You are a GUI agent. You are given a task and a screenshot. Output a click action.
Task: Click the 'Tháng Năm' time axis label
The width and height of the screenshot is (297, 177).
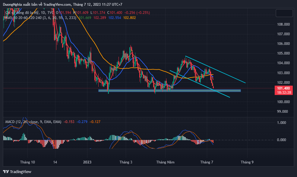pos(165,162)
